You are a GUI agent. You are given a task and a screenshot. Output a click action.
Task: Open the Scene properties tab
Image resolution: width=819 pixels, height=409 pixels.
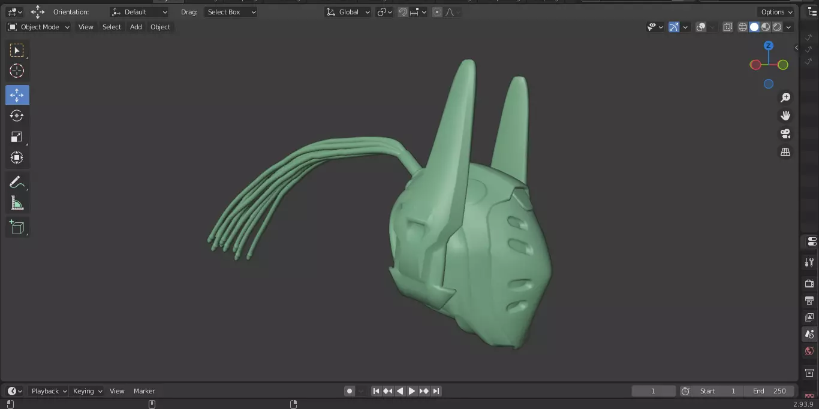(x=809, y=334)
